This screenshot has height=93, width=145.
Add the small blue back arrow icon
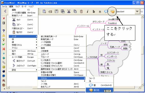pyautogui.click(x=4, y=54)
